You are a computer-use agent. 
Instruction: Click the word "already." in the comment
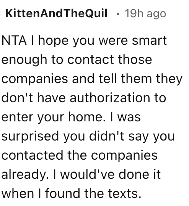coord(25,175)
